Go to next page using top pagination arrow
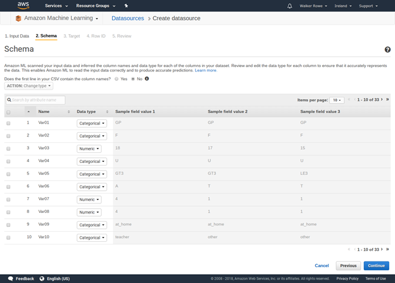Screen dimensions: 395x283 point(382,100)
